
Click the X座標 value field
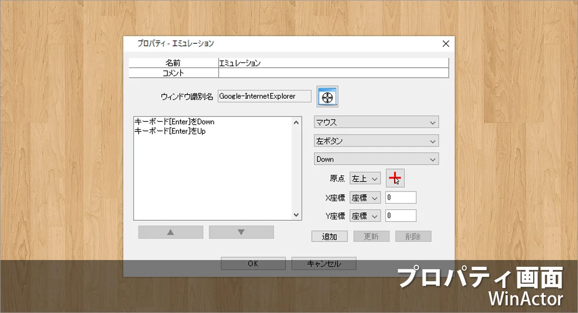401,198
